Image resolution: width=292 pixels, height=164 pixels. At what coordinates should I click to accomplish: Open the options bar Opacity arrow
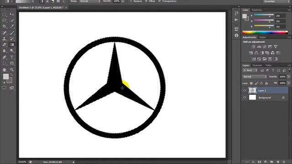tap(123, 1)
